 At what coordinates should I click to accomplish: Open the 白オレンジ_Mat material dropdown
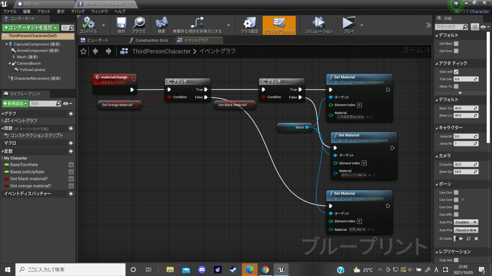[354, 175]
